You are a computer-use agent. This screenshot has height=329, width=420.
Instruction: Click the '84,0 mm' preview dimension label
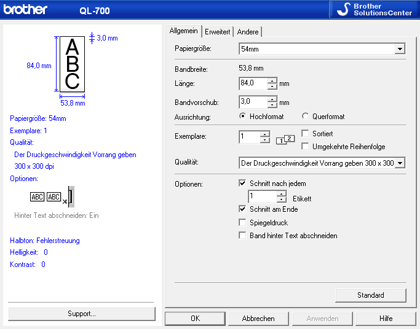pos(39,66)
